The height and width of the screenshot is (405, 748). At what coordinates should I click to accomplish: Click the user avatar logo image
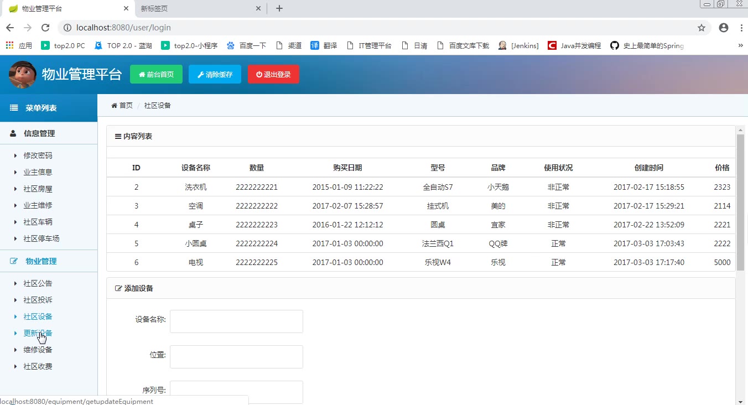pyautogui.click(x=23, y=75)
